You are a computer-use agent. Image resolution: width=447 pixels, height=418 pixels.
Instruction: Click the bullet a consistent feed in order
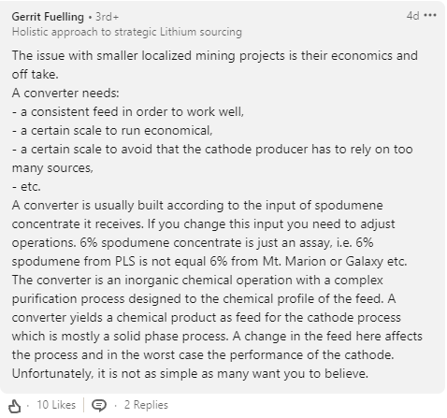[128, 111]
